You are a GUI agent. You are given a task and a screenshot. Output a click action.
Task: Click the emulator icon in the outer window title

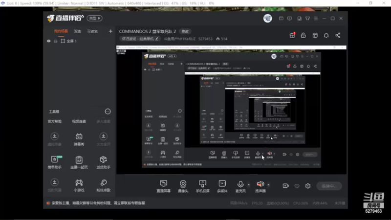click(3, 3)
